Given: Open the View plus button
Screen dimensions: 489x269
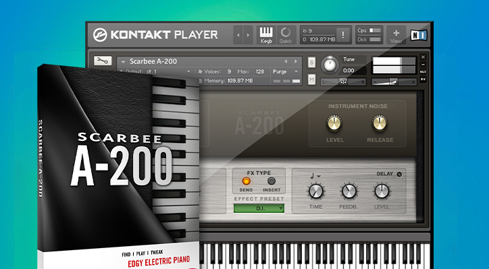Looking at the screenshot, I should 396,35.
